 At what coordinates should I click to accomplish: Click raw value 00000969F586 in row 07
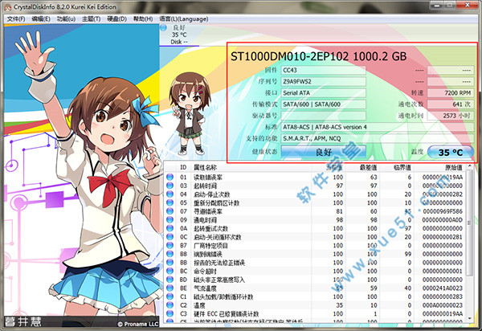tap(443, 211)
